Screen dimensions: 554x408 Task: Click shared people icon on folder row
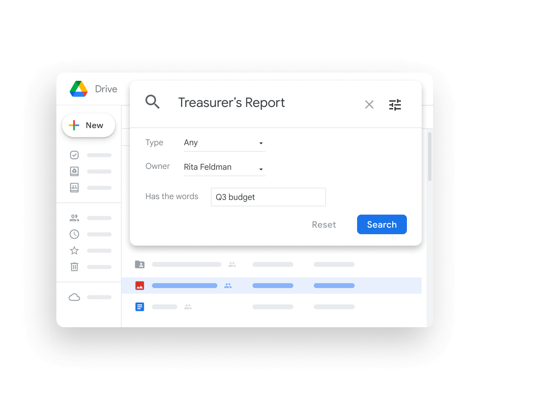[x=232, y=264]
